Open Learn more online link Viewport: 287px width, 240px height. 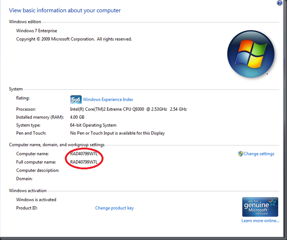click(x=260, y=221)
